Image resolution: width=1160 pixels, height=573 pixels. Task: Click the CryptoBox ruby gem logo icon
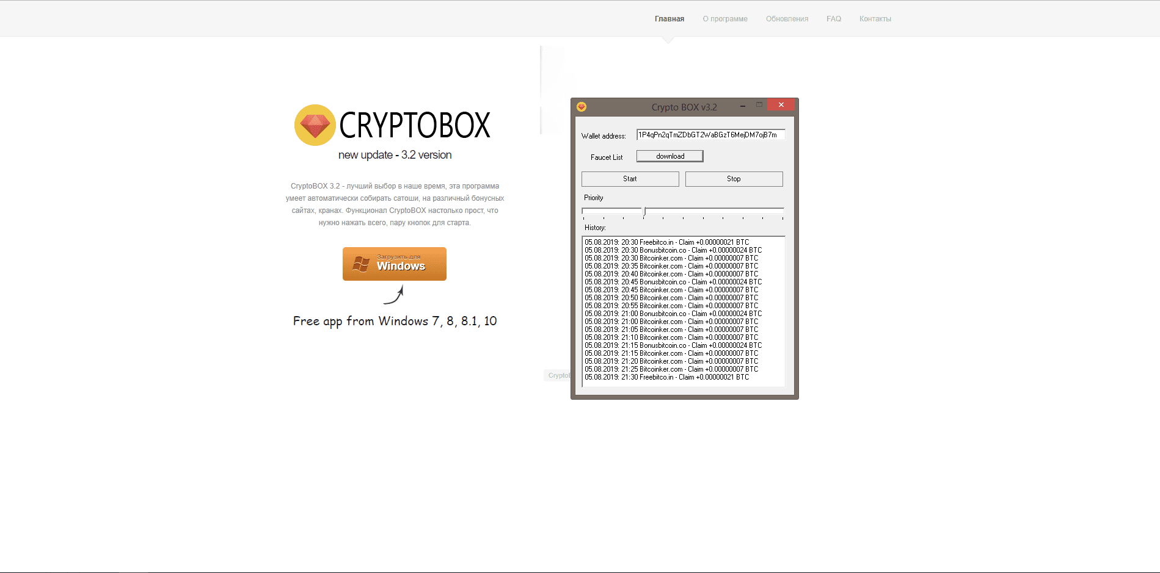(315, 125)
